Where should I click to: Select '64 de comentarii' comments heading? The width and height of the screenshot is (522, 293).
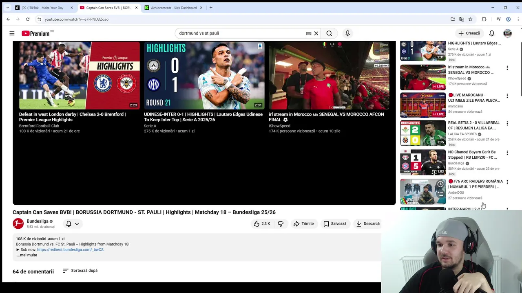point(33,271)
